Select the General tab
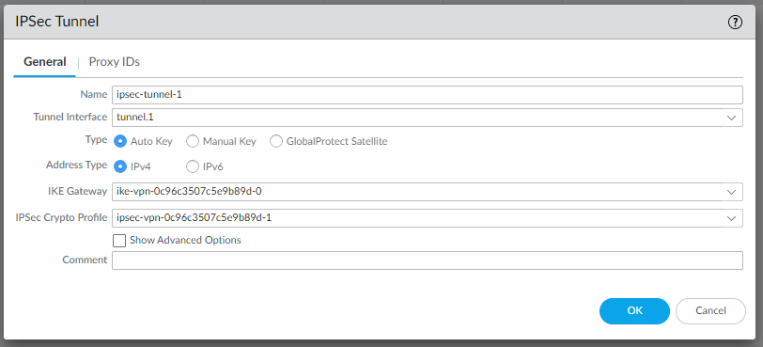 (x=45, y=62)
